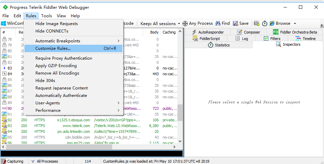Click the redirect icon of session 84

coord(4,74)
